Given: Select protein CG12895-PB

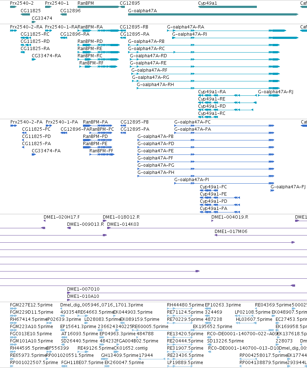Looking at the screenshot, I should (x=135, y=122).
